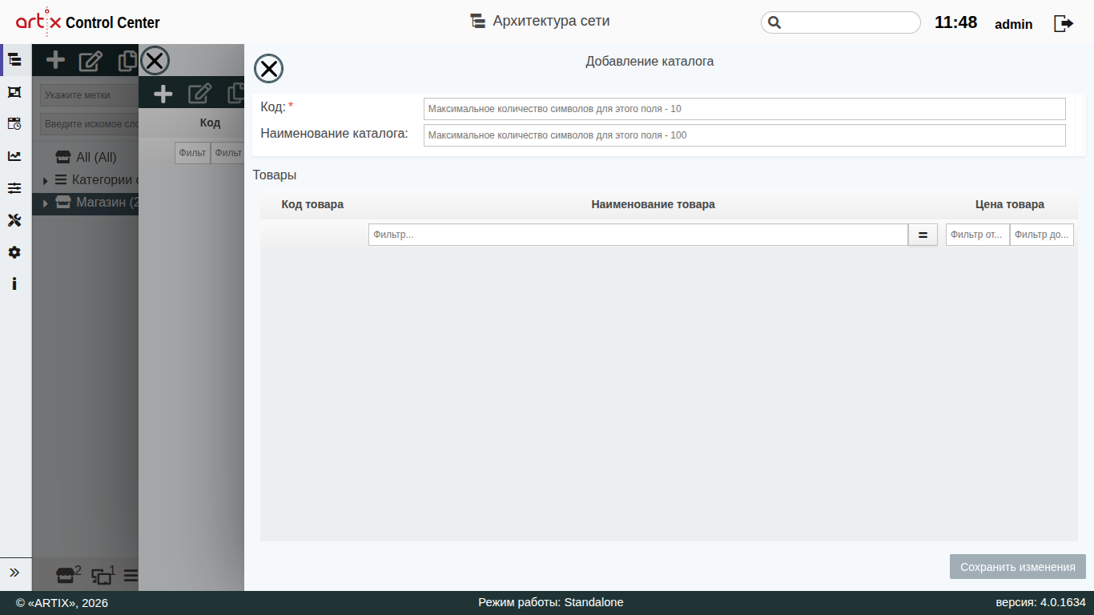Click the Фильтр от price field
Screen dimensions: 1094x615
pos(977,235)
